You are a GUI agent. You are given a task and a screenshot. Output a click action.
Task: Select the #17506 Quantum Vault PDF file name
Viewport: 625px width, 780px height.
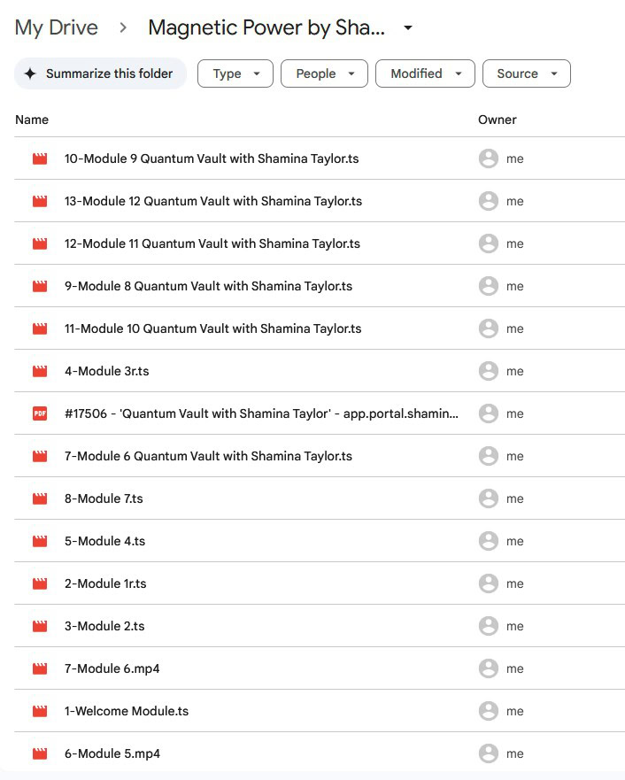pos(261,413)
